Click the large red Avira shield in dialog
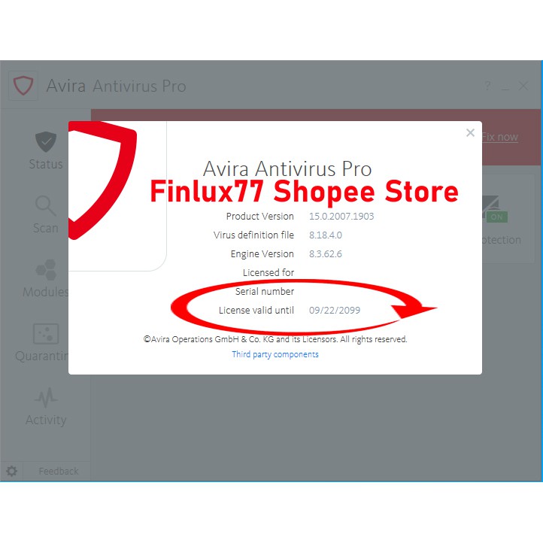This screenshot has width=543, height=543. [x=103, y=180]
